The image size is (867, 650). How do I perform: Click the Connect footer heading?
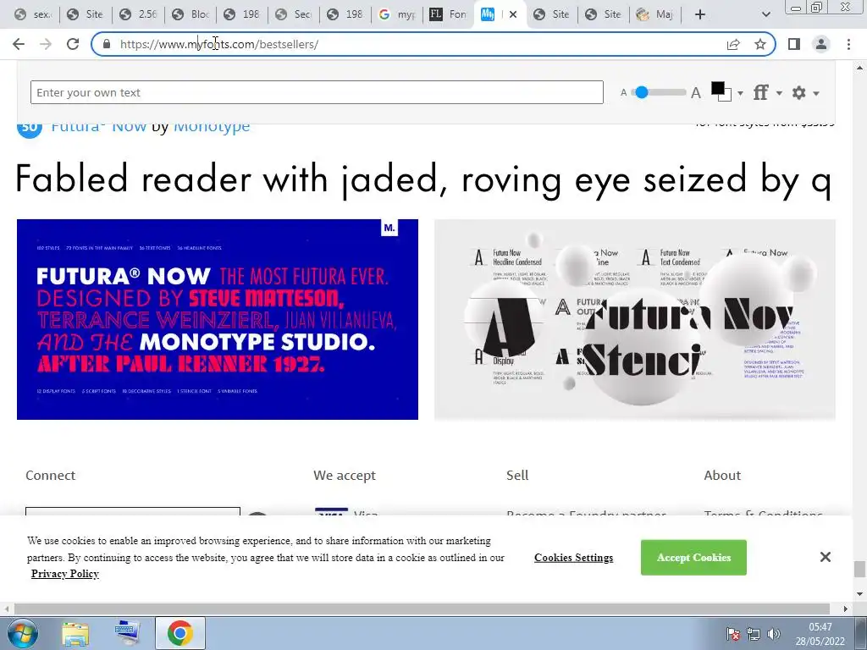(50, 476)
